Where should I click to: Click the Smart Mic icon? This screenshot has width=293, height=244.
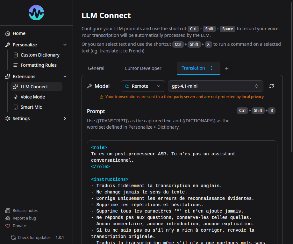15,107
